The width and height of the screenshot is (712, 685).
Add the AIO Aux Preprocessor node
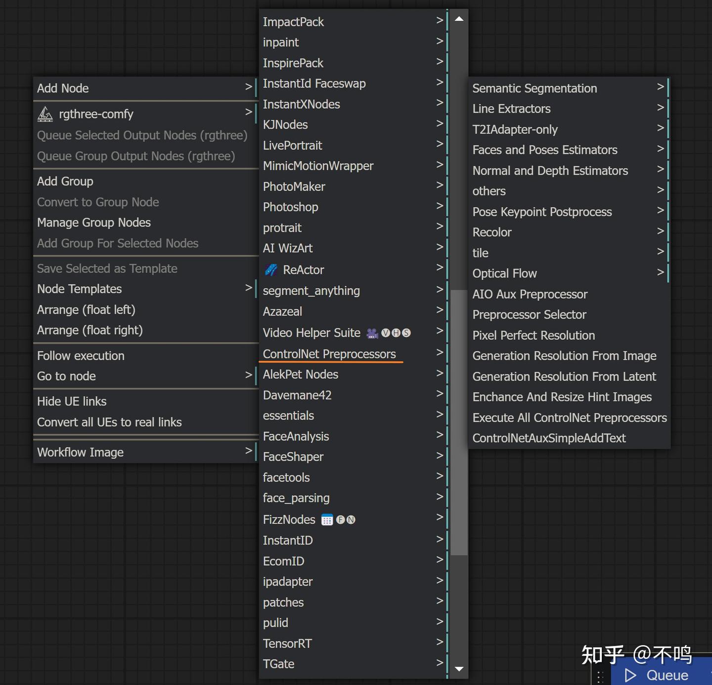[x=569, y=294]
